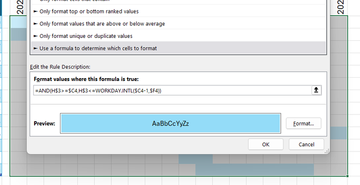Select 'Only format top or bottom ranked values'
This screenshot has width=360, height=185.
(178, 12)
